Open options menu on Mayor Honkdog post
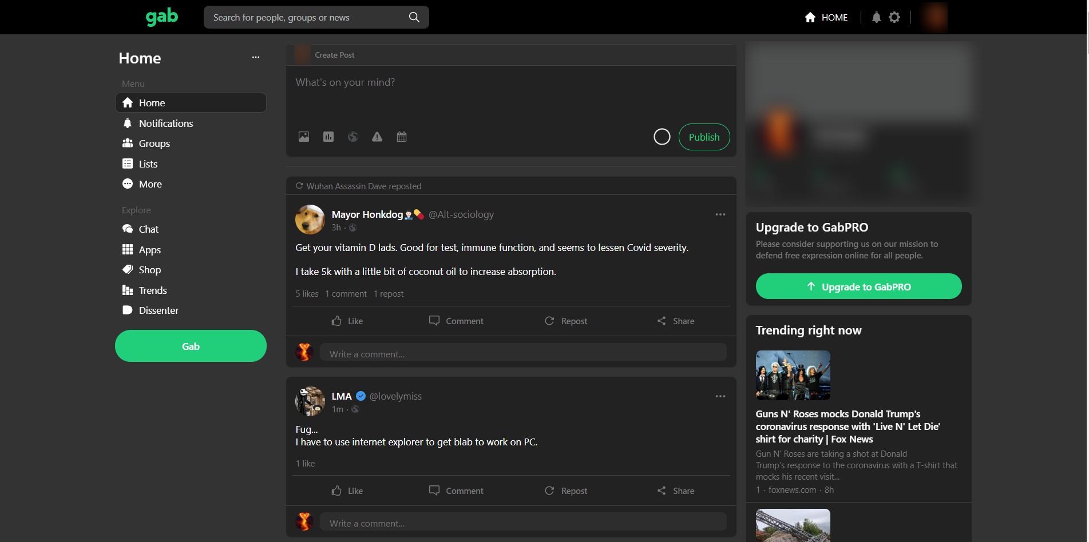Screen dimensions: 1089x542 [x=720, y=214]
